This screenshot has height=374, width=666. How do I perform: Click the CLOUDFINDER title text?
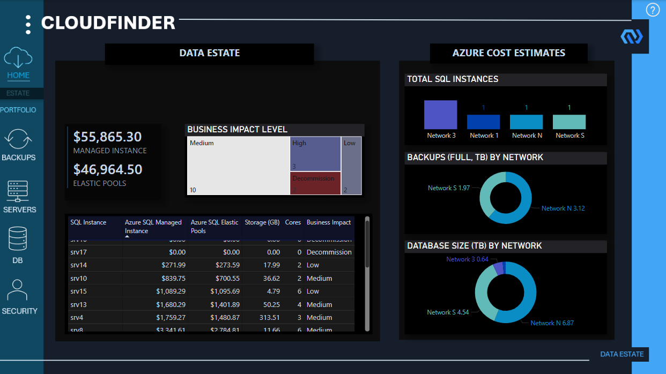pyautogui.click(x=108, y=23)
